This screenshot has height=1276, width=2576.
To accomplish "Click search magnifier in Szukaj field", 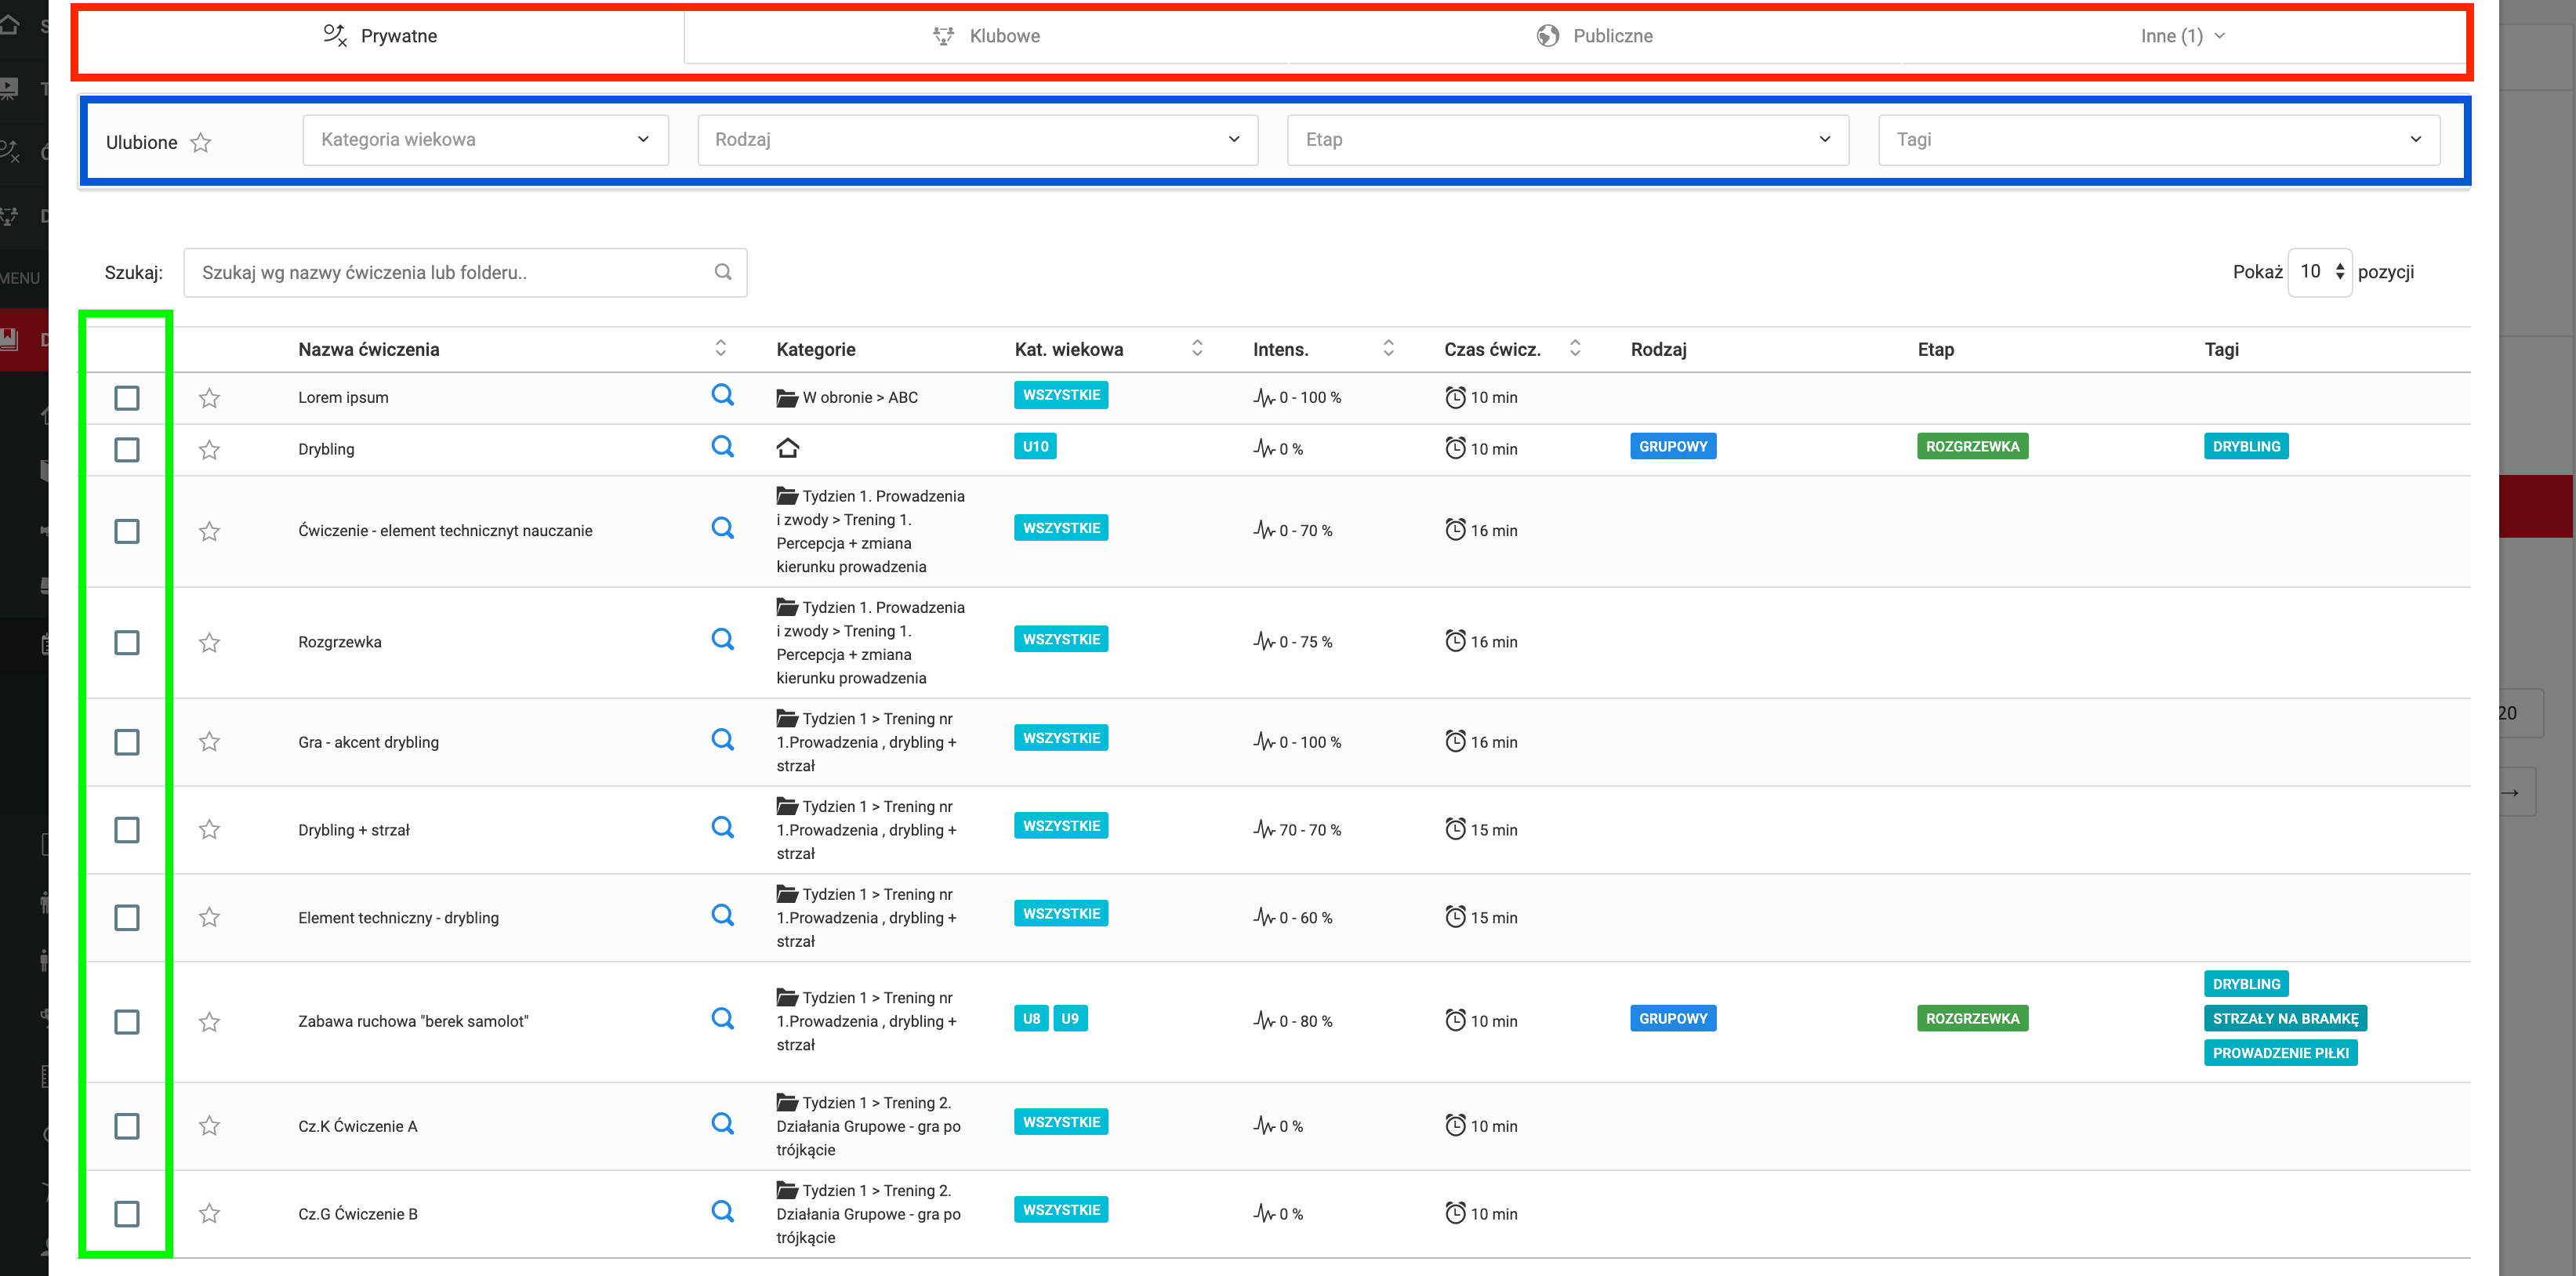I will pos(723,272).
